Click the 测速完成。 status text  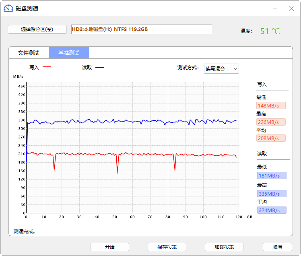pyautogui.click(x=25, y=231)
